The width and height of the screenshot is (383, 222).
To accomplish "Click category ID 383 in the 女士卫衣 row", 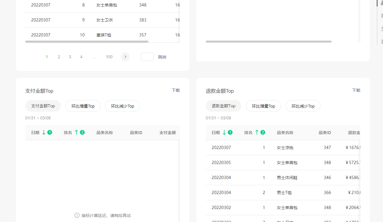I will pos(143,20).
